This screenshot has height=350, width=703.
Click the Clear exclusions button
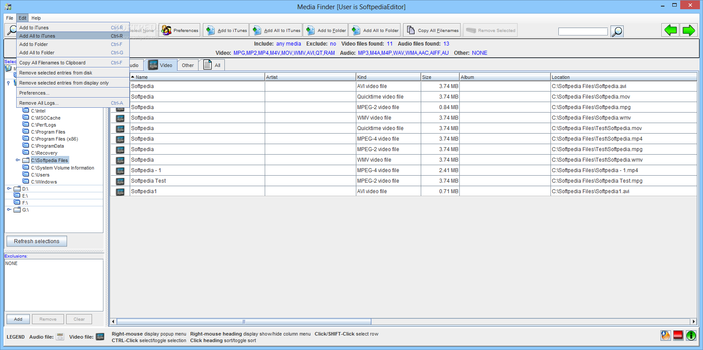click(79, 319)
